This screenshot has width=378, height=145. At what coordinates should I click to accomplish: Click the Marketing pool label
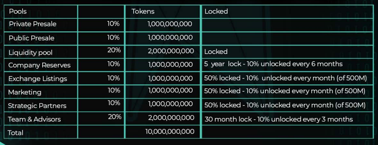25,92
